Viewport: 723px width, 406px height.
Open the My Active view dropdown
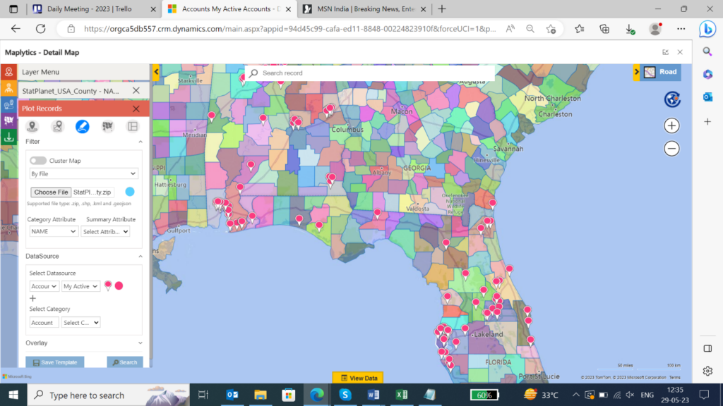point(80,286)
